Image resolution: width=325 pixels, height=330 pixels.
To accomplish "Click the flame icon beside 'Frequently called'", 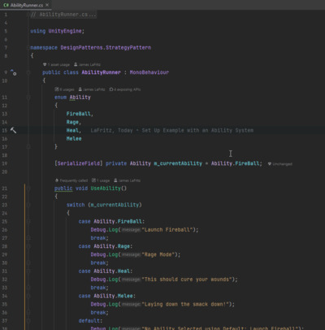I will click(x=57, y=180).
